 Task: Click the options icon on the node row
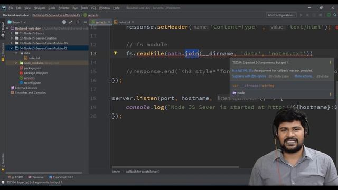tap(330, 94)
